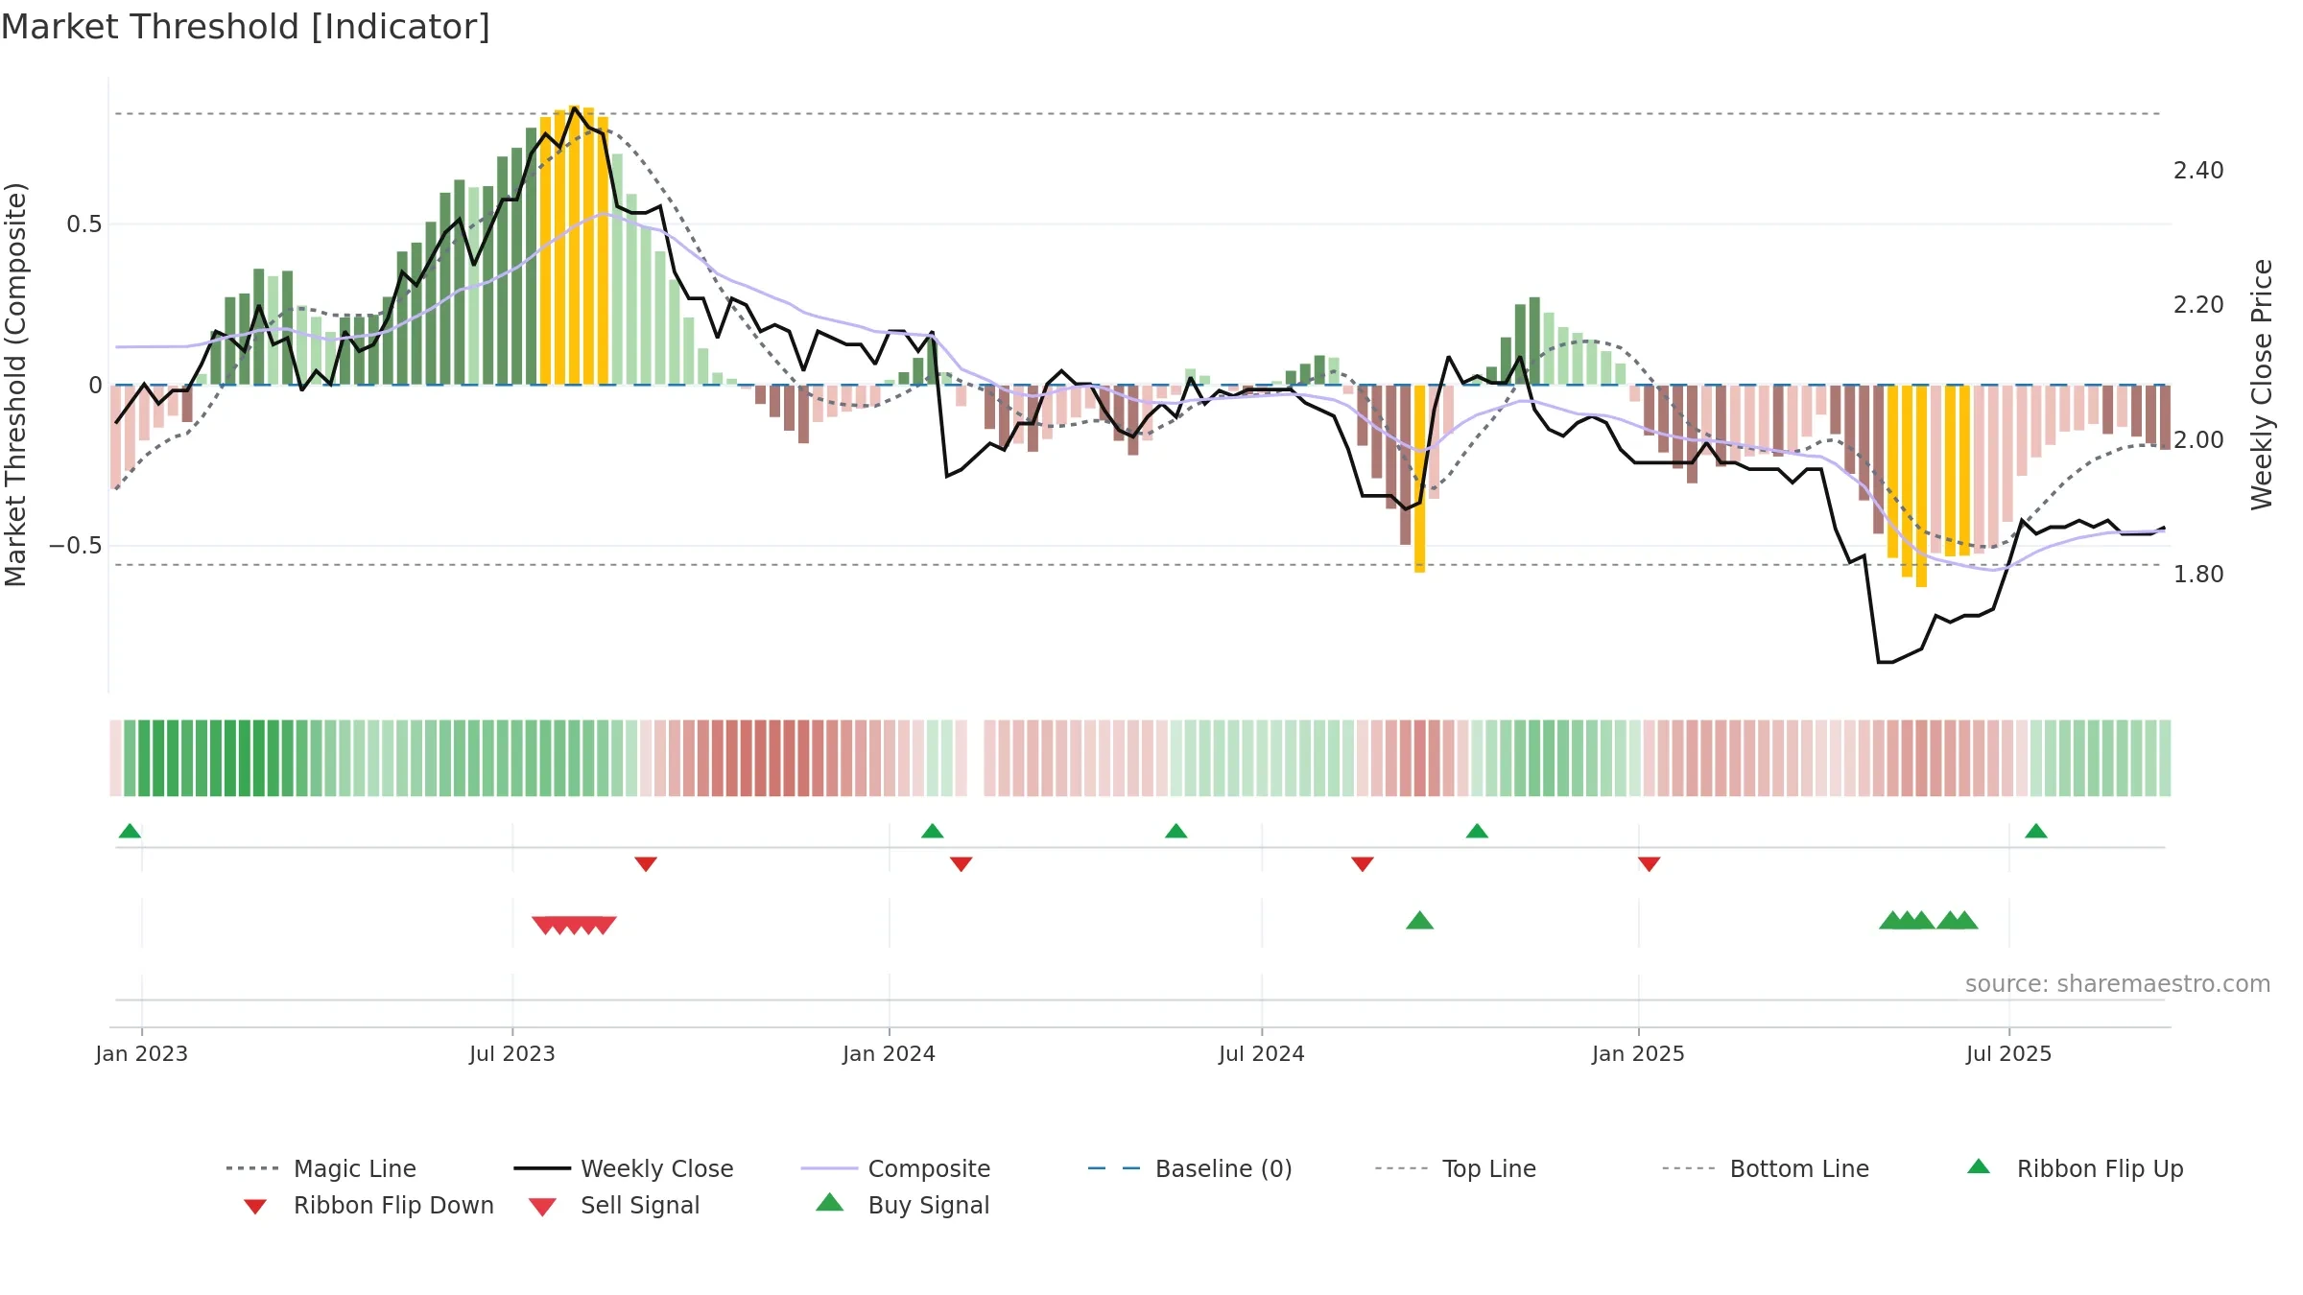Click the Ribbon Flip Up marker after Jul 2025
Image resolution: width=2303 pixels, height=1295 pixels.
point(2036,831)
